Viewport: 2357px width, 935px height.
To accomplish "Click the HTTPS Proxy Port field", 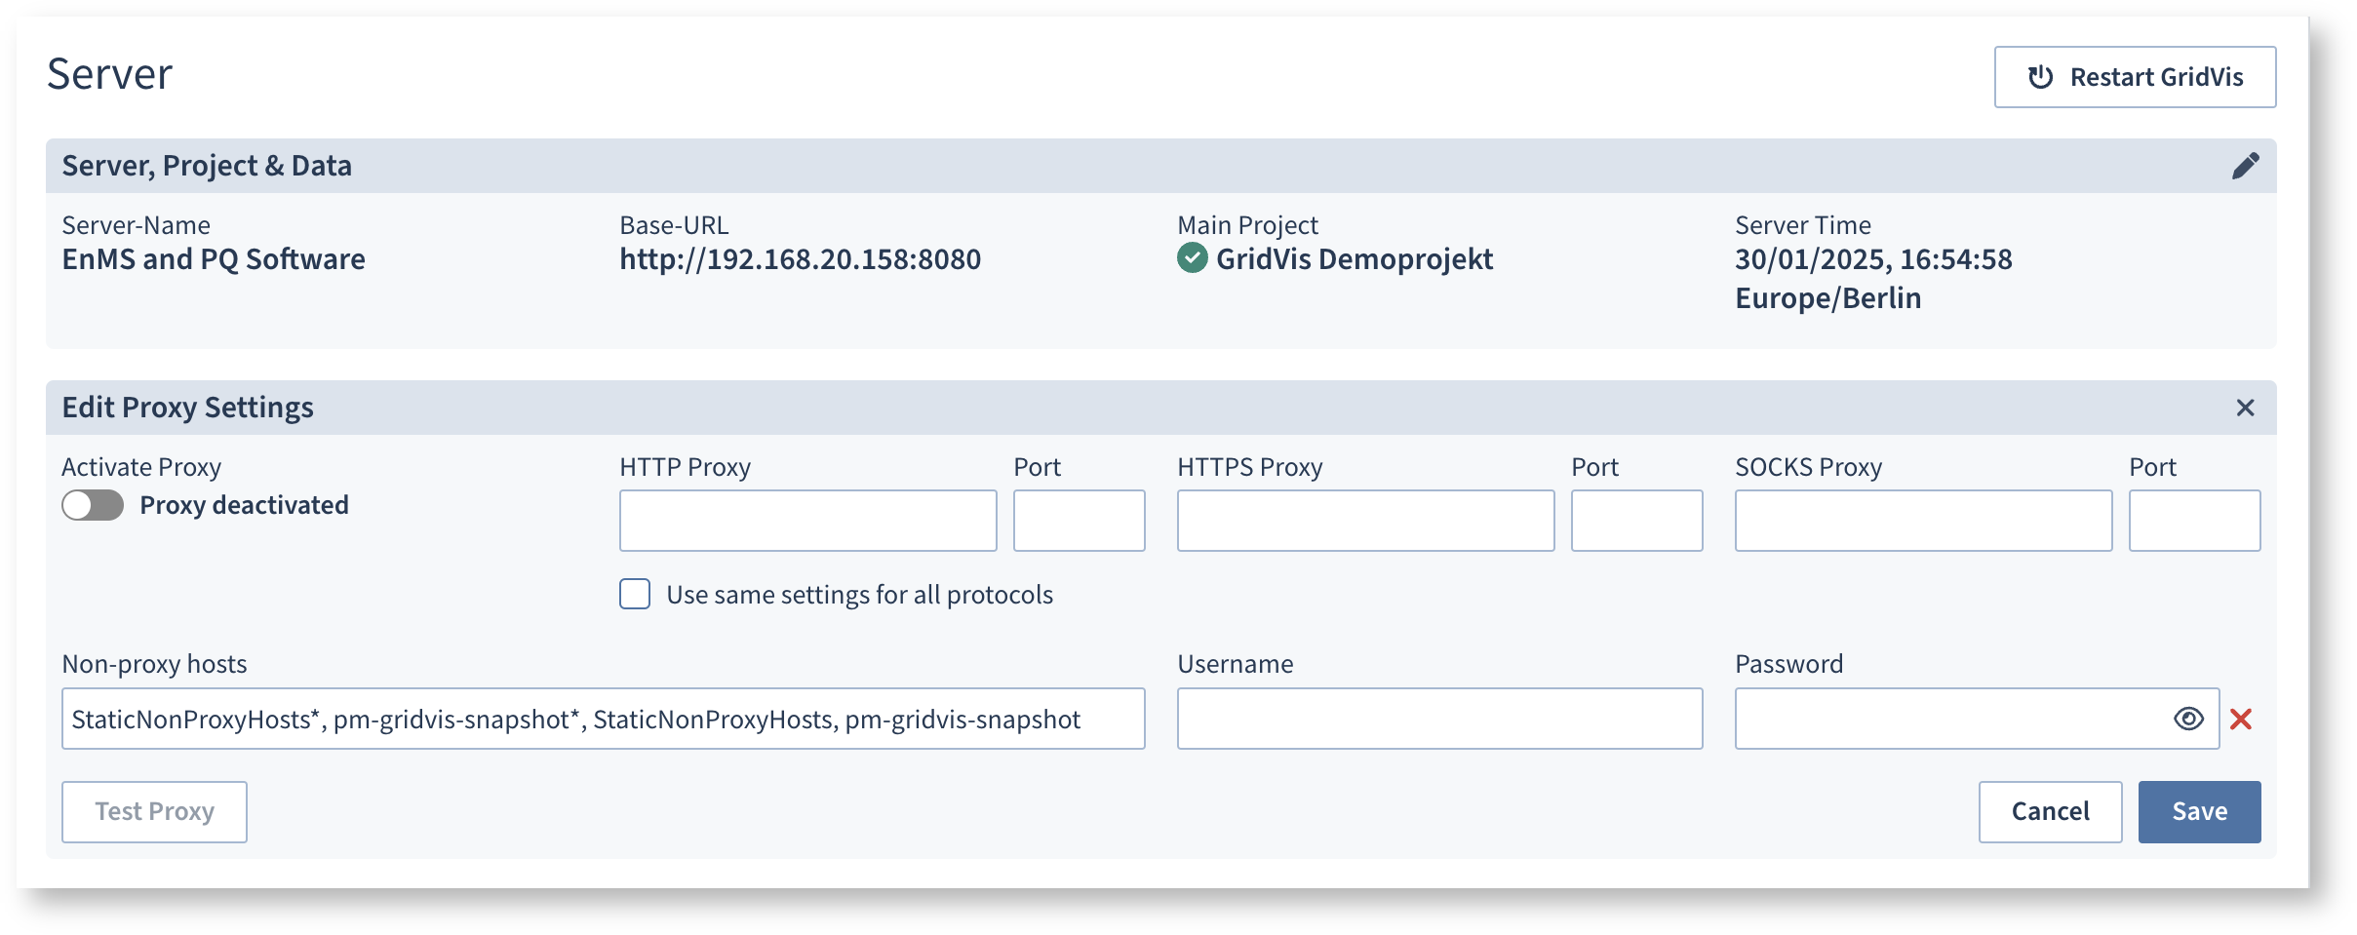I will point(1636,521).
